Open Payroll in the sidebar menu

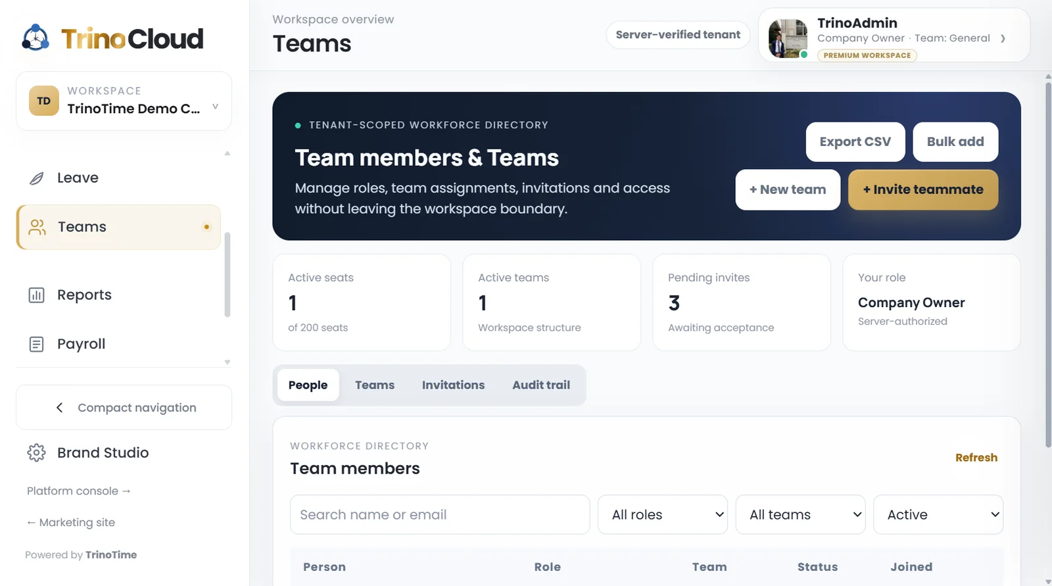click(118, 344)
